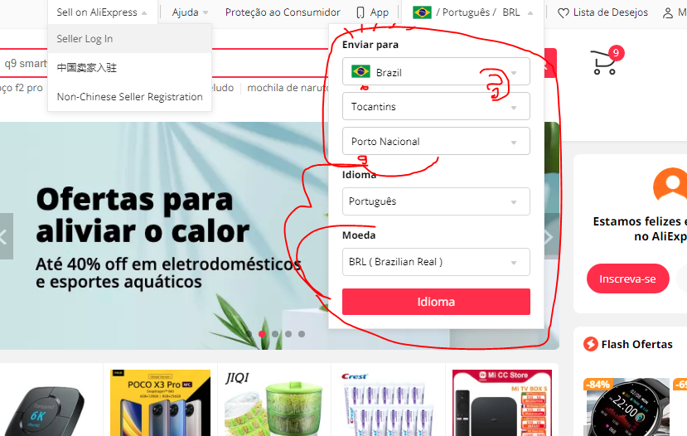Image resolution: width=687 pixels, height=436 pixels.
Task: Click the account profile icon
Action: click(x=667, y=12)
